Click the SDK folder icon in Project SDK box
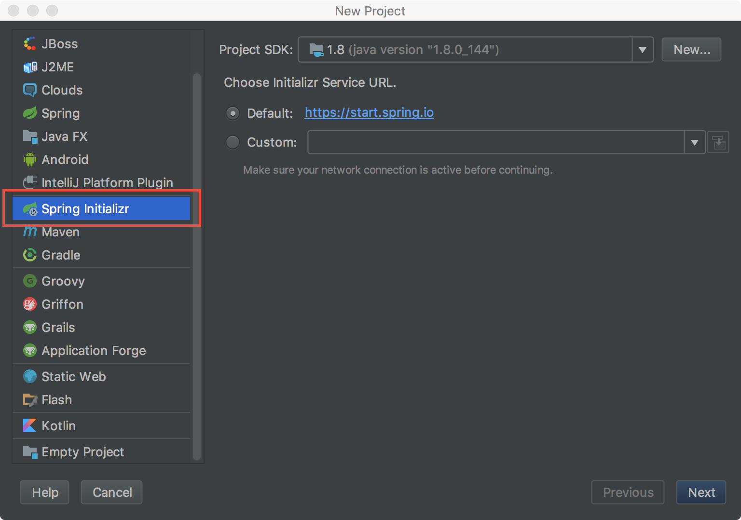Screen dimensions: 741x520 (x=316, y=50)
